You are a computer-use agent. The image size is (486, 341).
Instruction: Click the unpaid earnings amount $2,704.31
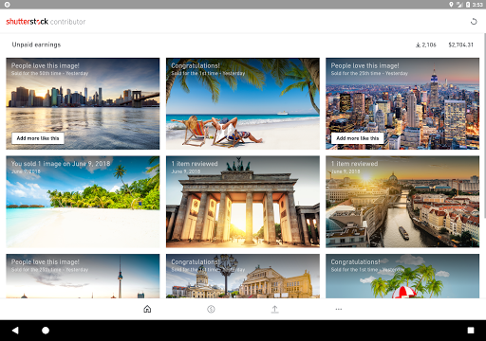(460, 45)
